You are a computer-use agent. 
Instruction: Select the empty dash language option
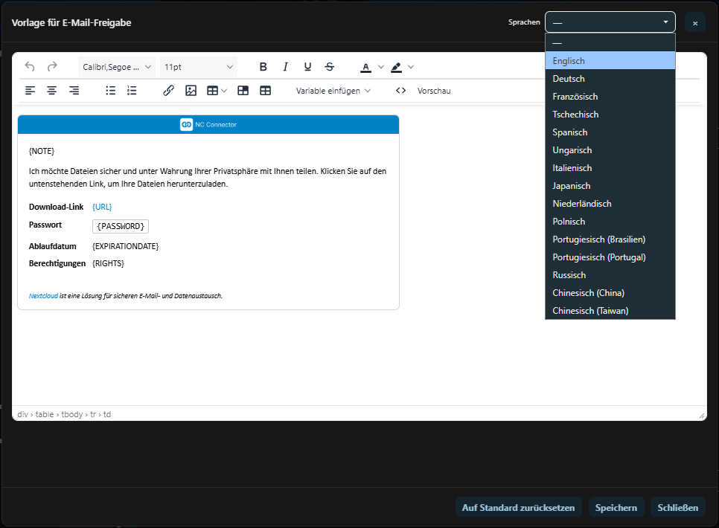pos(610,42)
